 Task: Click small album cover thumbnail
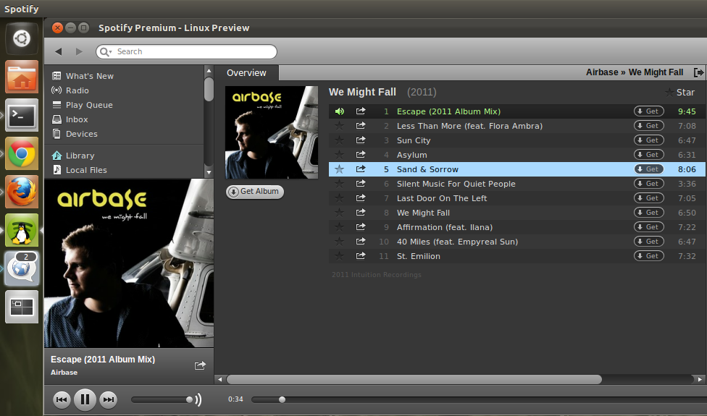click(x=272, y=132)
